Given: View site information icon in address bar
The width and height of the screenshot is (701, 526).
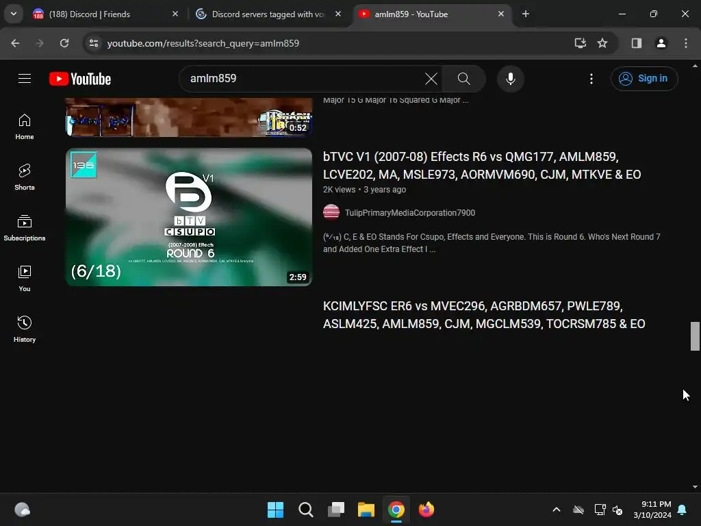Looking at the screenshot, I should [94, 43].
